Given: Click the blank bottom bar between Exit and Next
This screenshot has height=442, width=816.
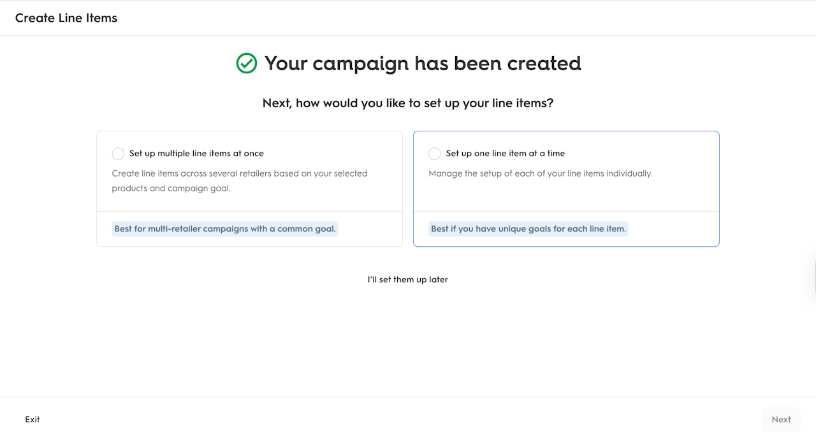Looking at the screenshot, I should (395, 420).
